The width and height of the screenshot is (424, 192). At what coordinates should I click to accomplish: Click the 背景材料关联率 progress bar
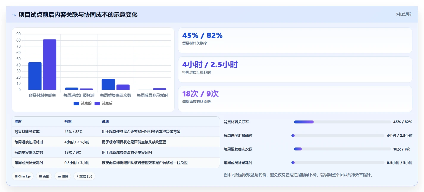click(x=342, y=122)
